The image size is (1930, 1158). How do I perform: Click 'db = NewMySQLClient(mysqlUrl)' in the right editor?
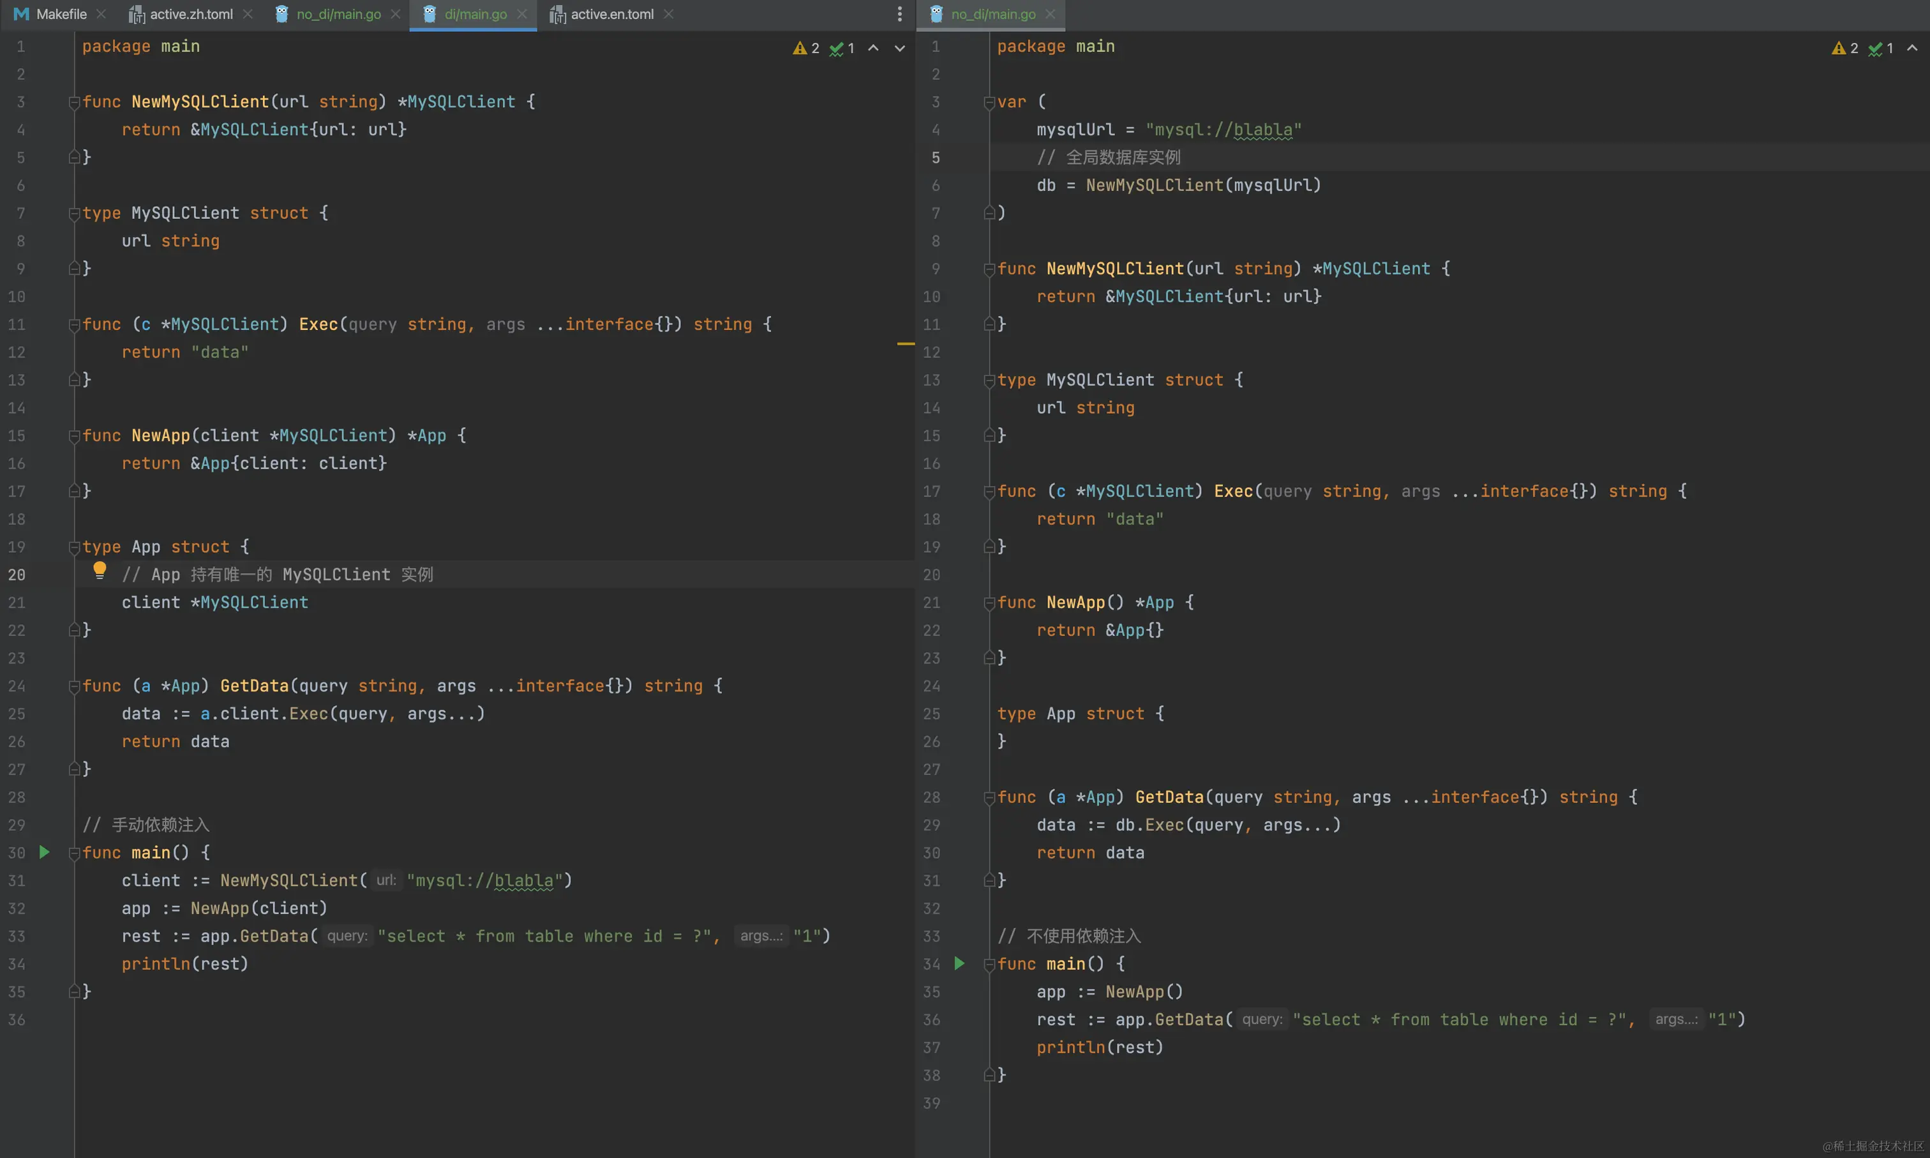click(x=1179, y=185)
